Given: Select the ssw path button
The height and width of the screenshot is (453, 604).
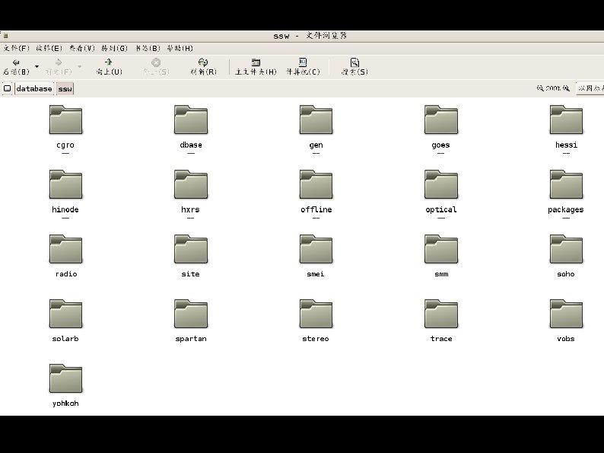Looking at the screenshot, I should coord(65,88).
